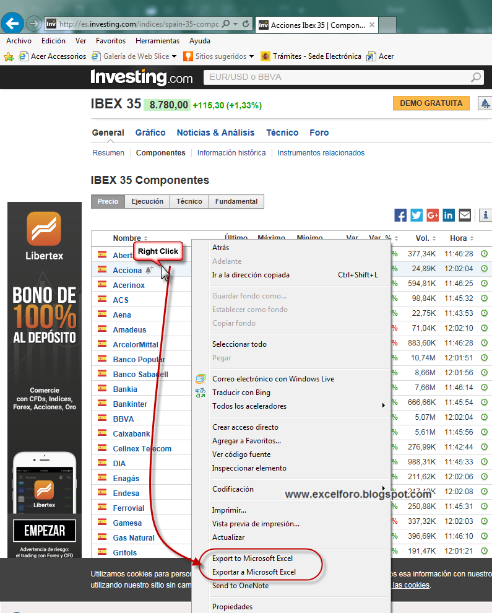Open the Resumen sub-tab
The image size is (492, 613).
pyautogui.click(x=108, y=153)
